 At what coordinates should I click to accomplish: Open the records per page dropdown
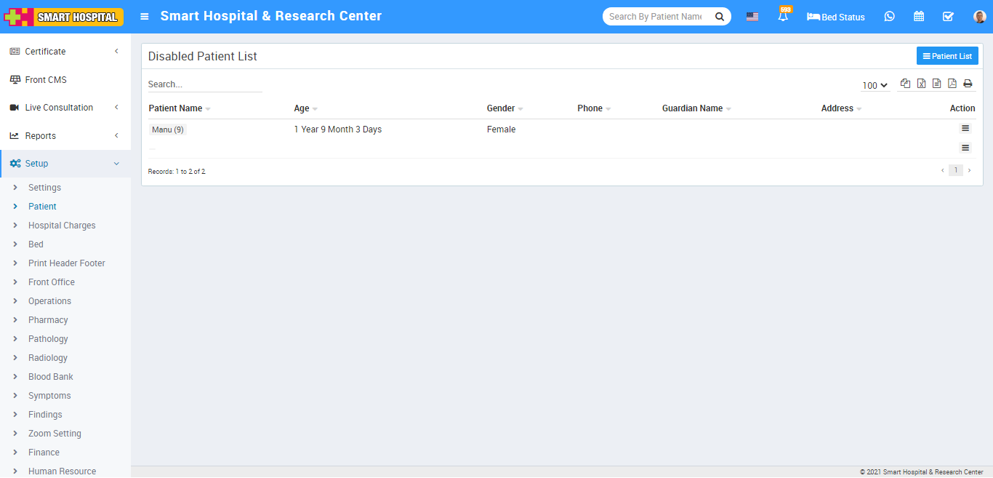(875, 85)
